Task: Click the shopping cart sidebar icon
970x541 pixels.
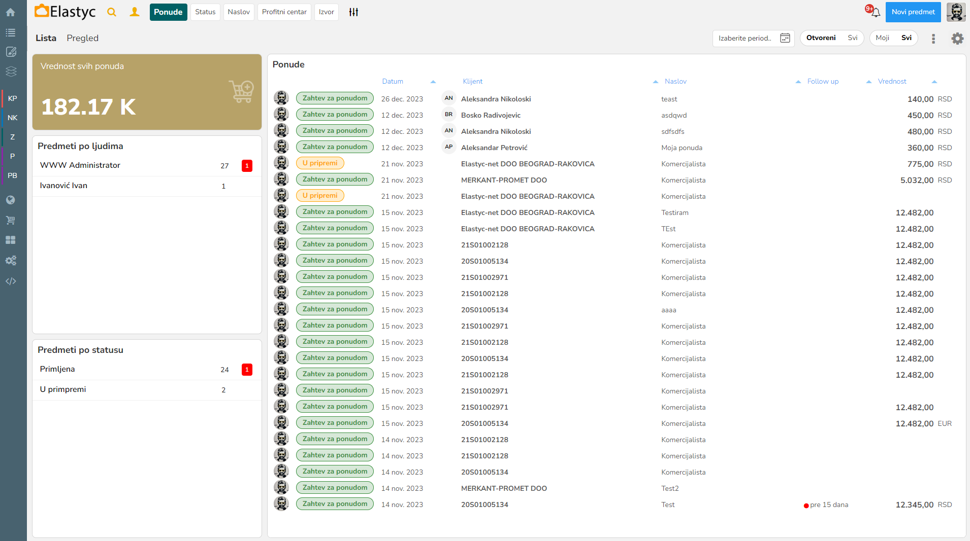Action: [x=11, y=220]
